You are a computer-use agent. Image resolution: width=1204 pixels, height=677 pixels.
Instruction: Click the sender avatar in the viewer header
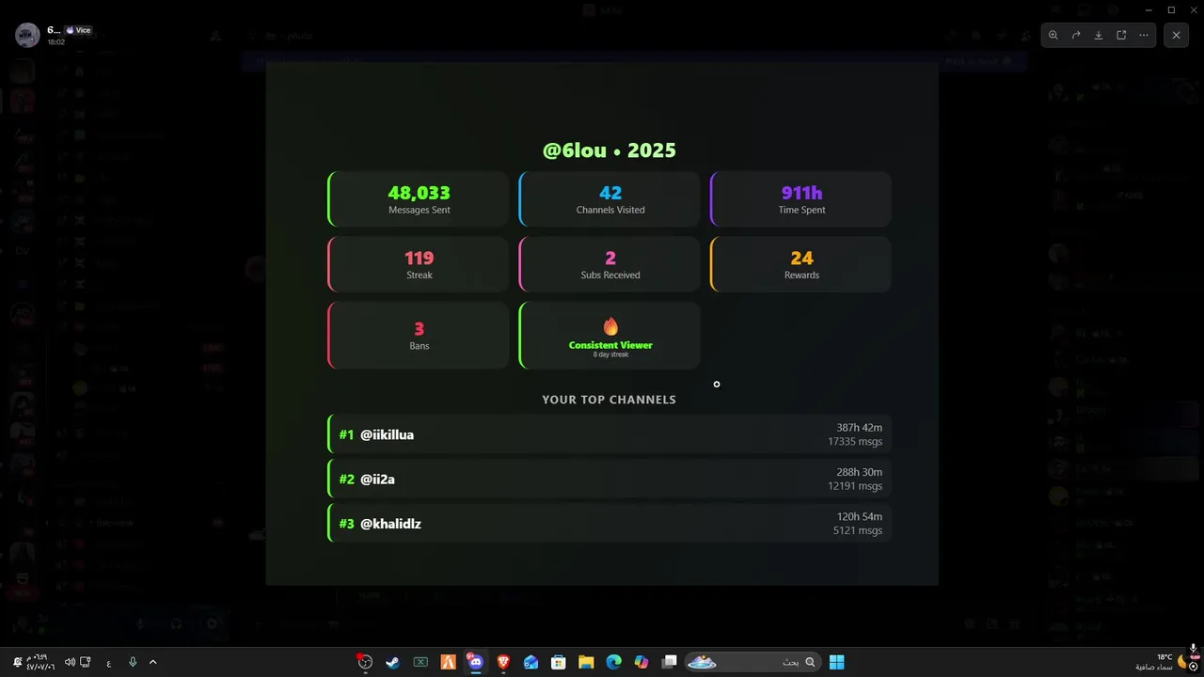(x=27, y=36)
